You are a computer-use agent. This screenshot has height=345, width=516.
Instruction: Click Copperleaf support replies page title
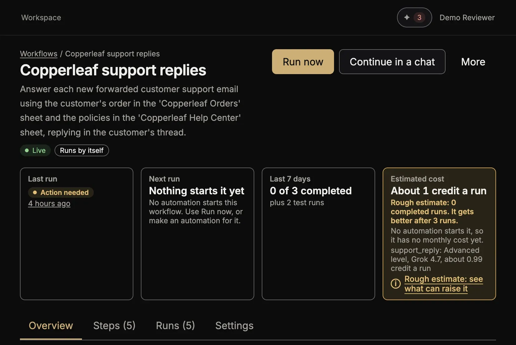[113, 70]
